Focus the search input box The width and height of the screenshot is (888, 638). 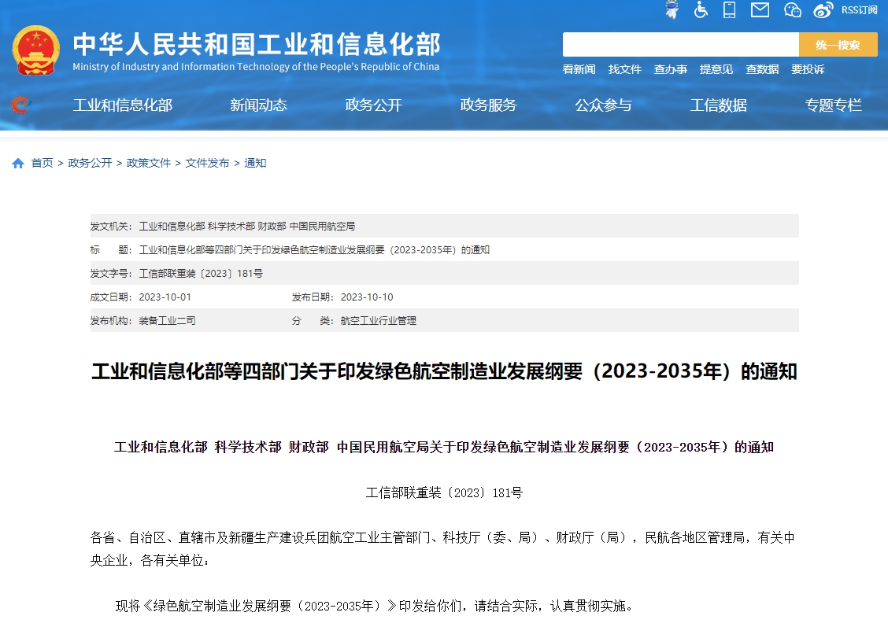pyautogui.click(x=681, y=45)
